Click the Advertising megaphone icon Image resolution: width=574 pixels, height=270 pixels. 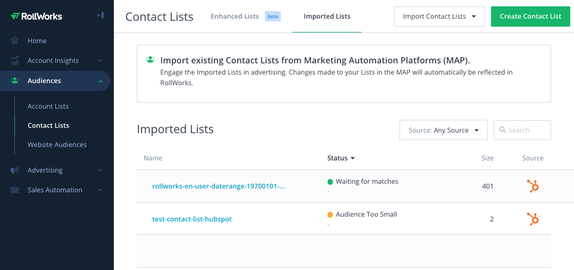pos(15,170)
